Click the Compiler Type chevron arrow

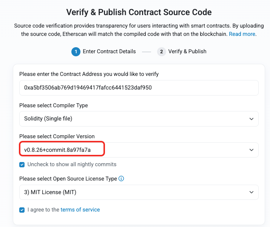coord(251,119)
